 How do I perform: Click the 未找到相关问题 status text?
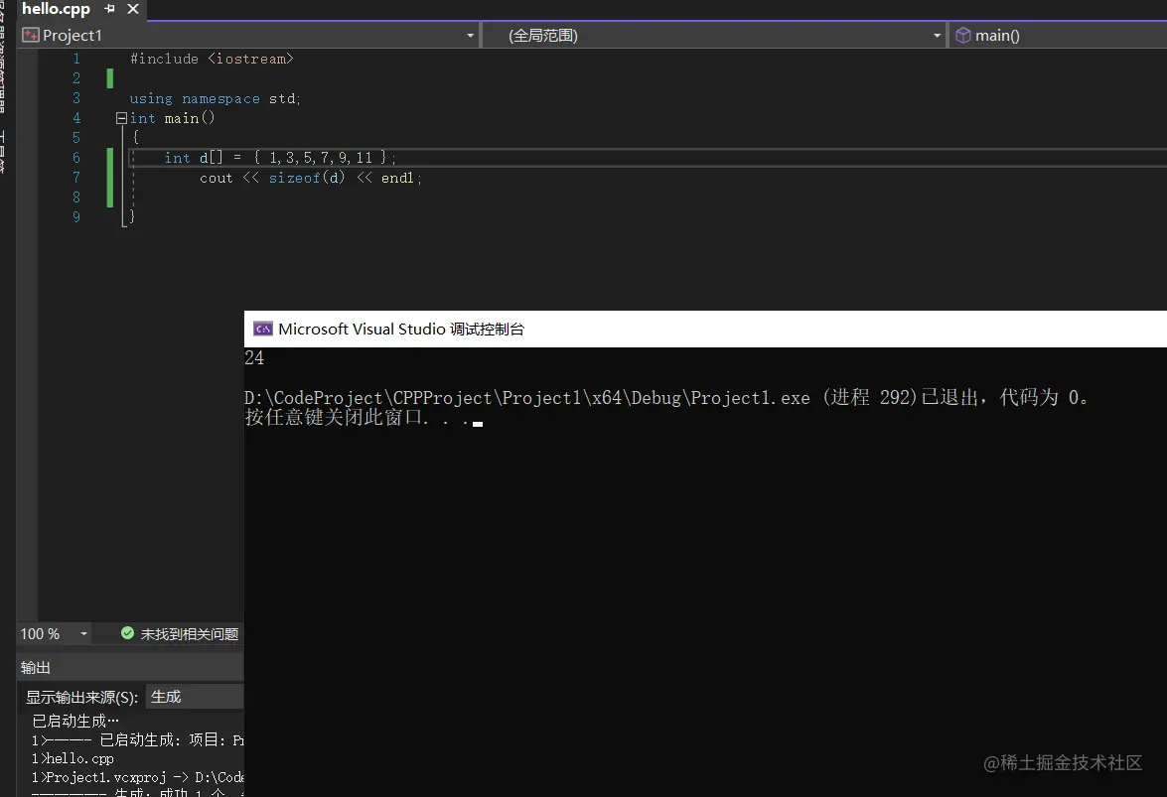click(189, 634)
